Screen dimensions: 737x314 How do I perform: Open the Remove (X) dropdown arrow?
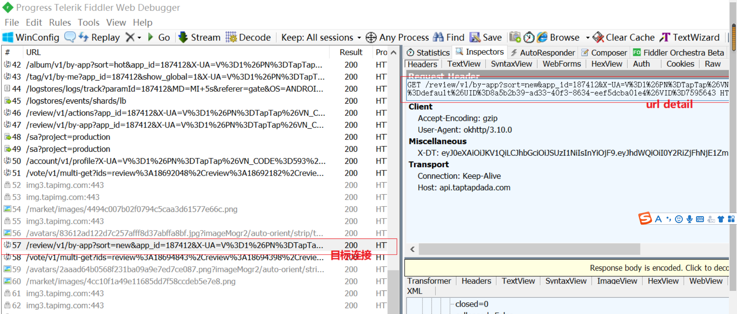point(139,38)
